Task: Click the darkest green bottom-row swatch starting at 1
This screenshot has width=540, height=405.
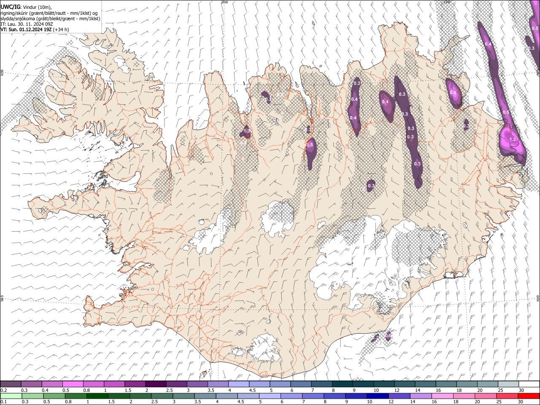Action: [x=97, y=396]
